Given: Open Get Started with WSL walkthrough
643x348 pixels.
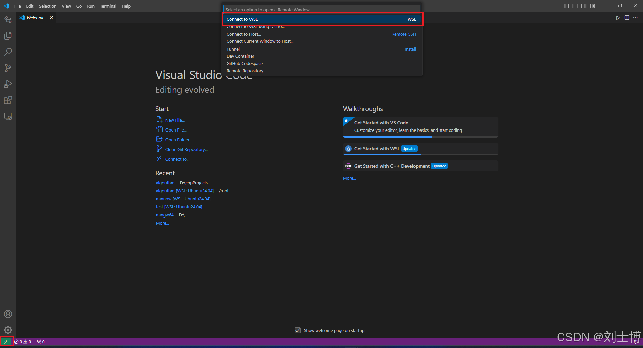Looking at the screenshot, I should coord(421,149).
